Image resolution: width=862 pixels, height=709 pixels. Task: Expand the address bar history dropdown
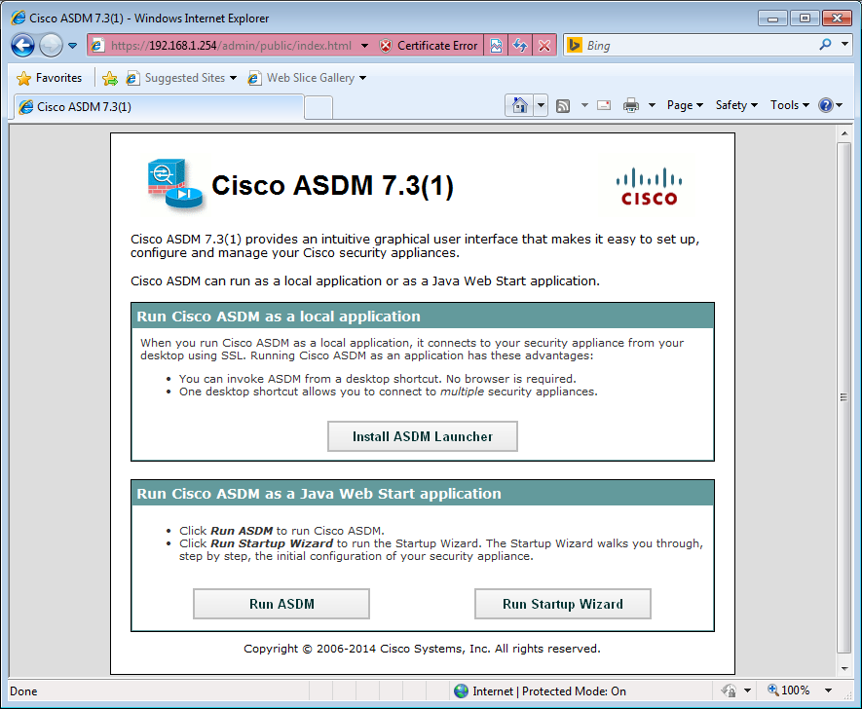pyautogui.click(x=364, y=46)
